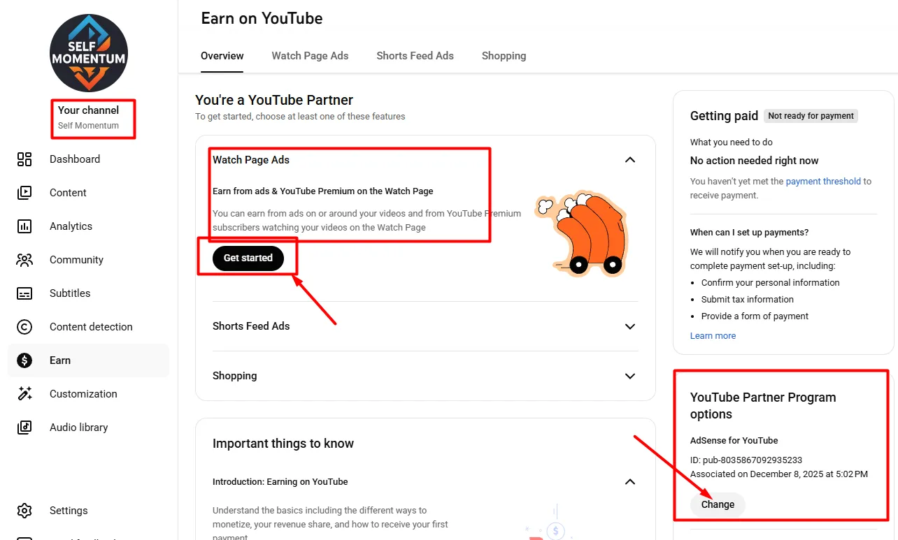Open Settings using the gear icon

pyautogui.click(x=24, y=511)
